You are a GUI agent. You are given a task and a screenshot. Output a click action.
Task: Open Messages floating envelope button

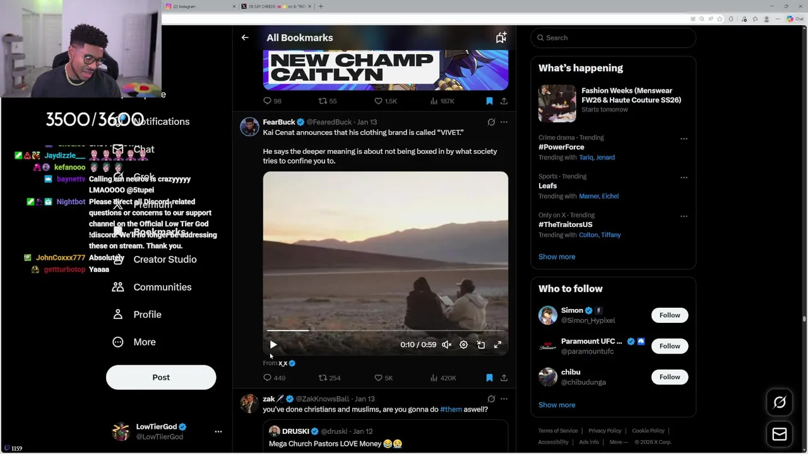[780, 434]
